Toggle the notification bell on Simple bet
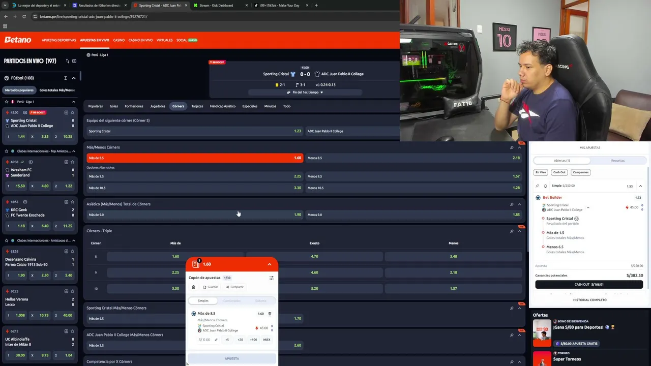 pyautogui.click(x=545, y=186)
